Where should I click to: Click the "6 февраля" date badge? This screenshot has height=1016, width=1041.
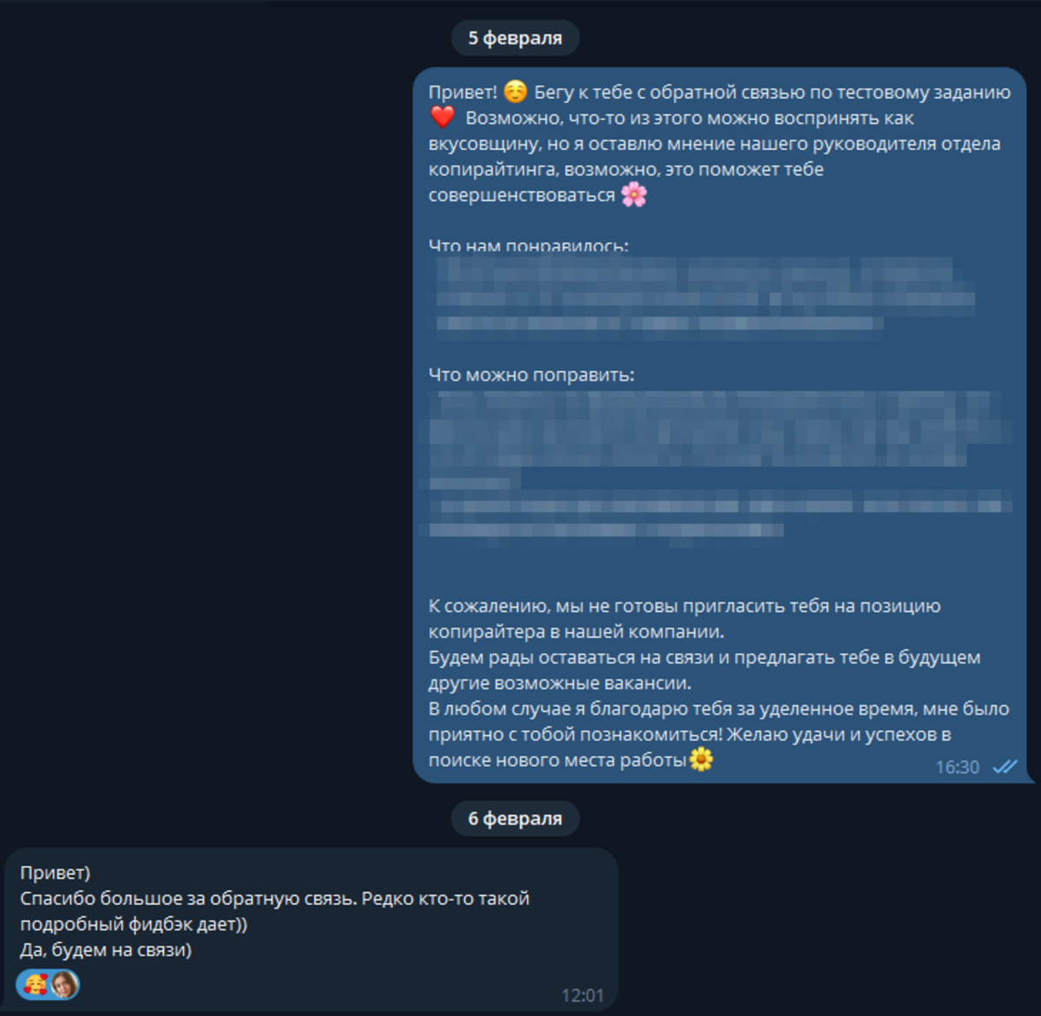coord(515,818)
